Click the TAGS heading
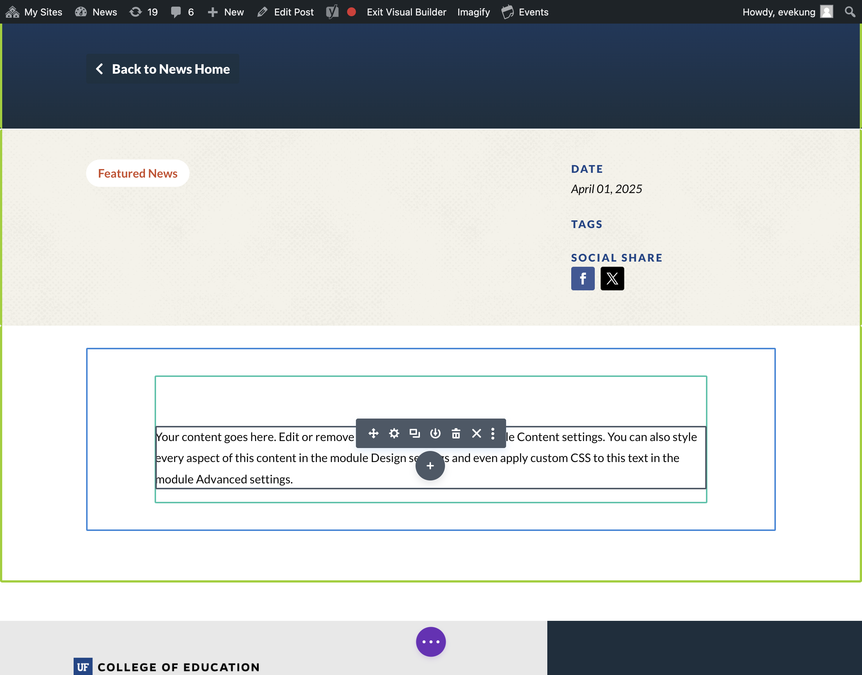The height and width of the screenshot is (675, 862). pos(587,224)
